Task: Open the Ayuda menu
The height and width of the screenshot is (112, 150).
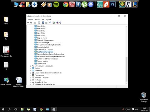Action: pyautogui.click(x=48, y=19)
